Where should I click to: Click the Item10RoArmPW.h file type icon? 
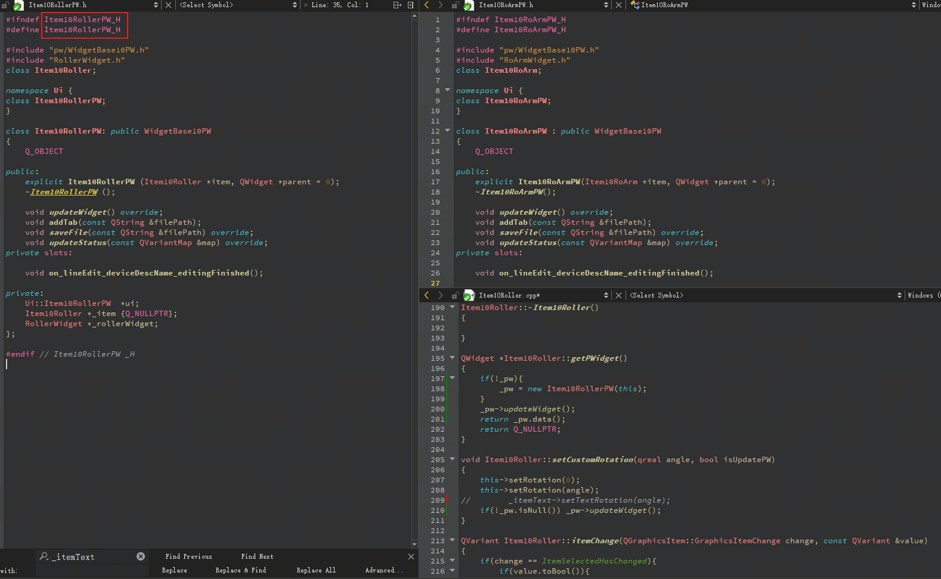click(x=469, y=5)
